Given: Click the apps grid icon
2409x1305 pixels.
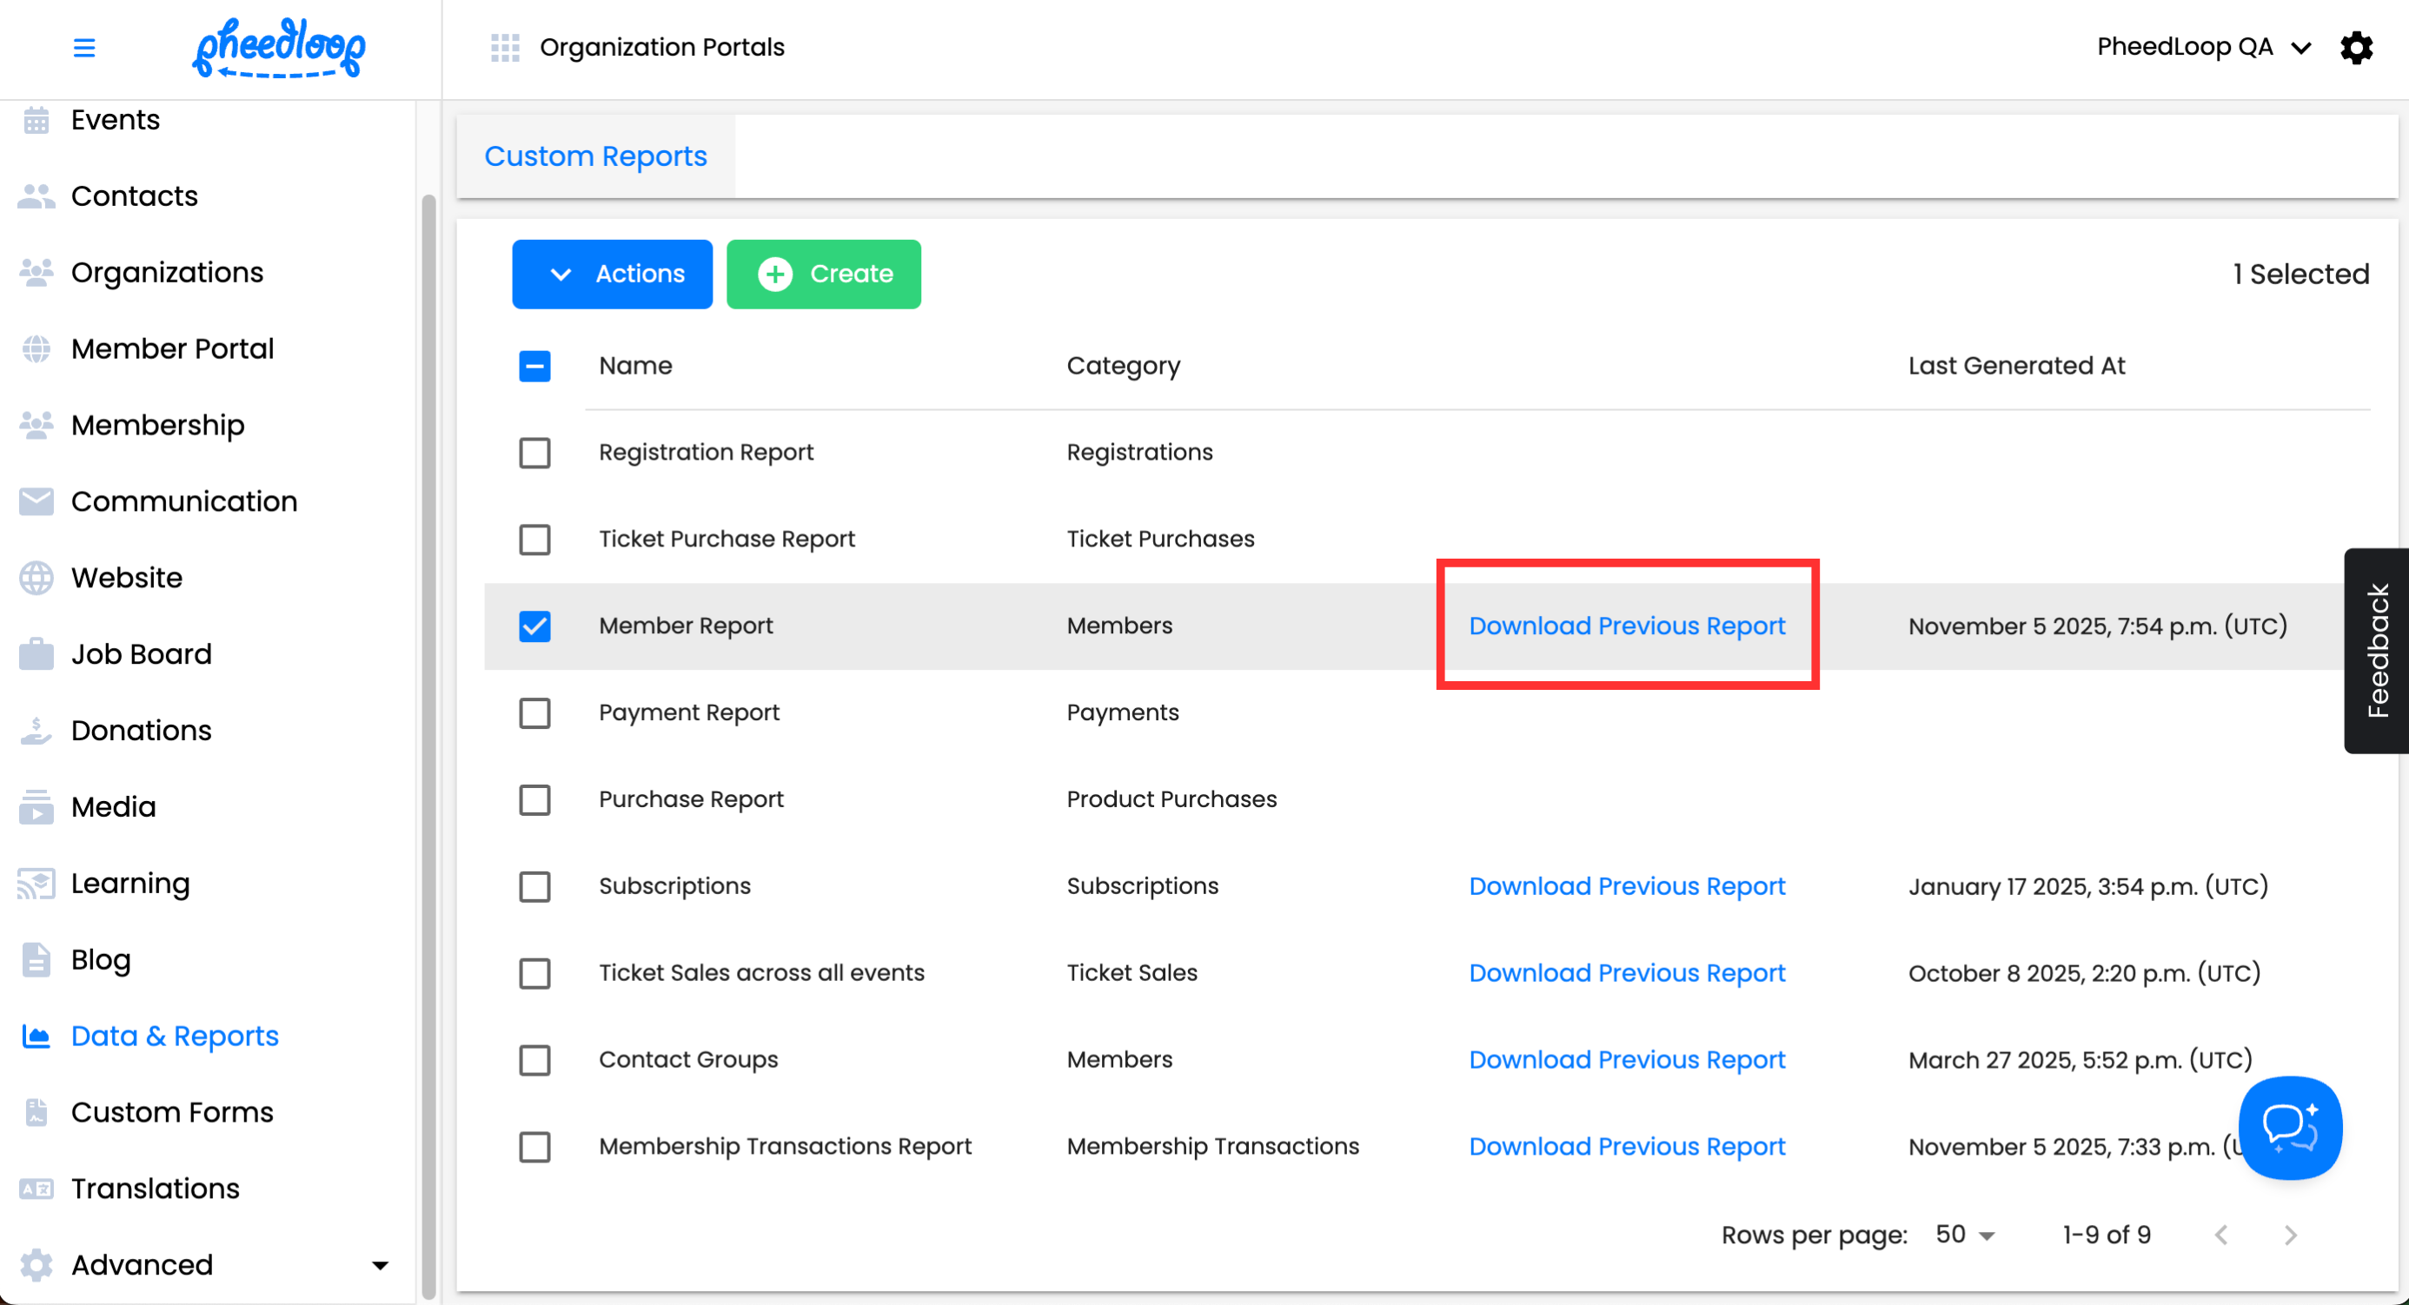Looking at the screenshot, I should tap(505, 48).
